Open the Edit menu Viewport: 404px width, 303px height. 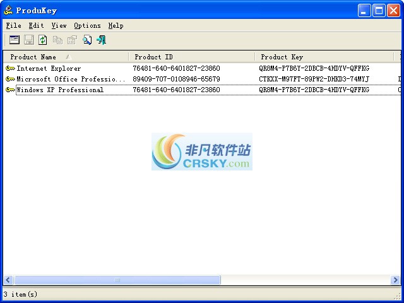coord(36,25)
